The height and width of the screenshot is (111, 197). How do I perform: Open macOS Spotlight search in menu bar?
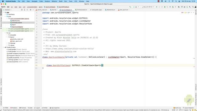pos(176,1)
